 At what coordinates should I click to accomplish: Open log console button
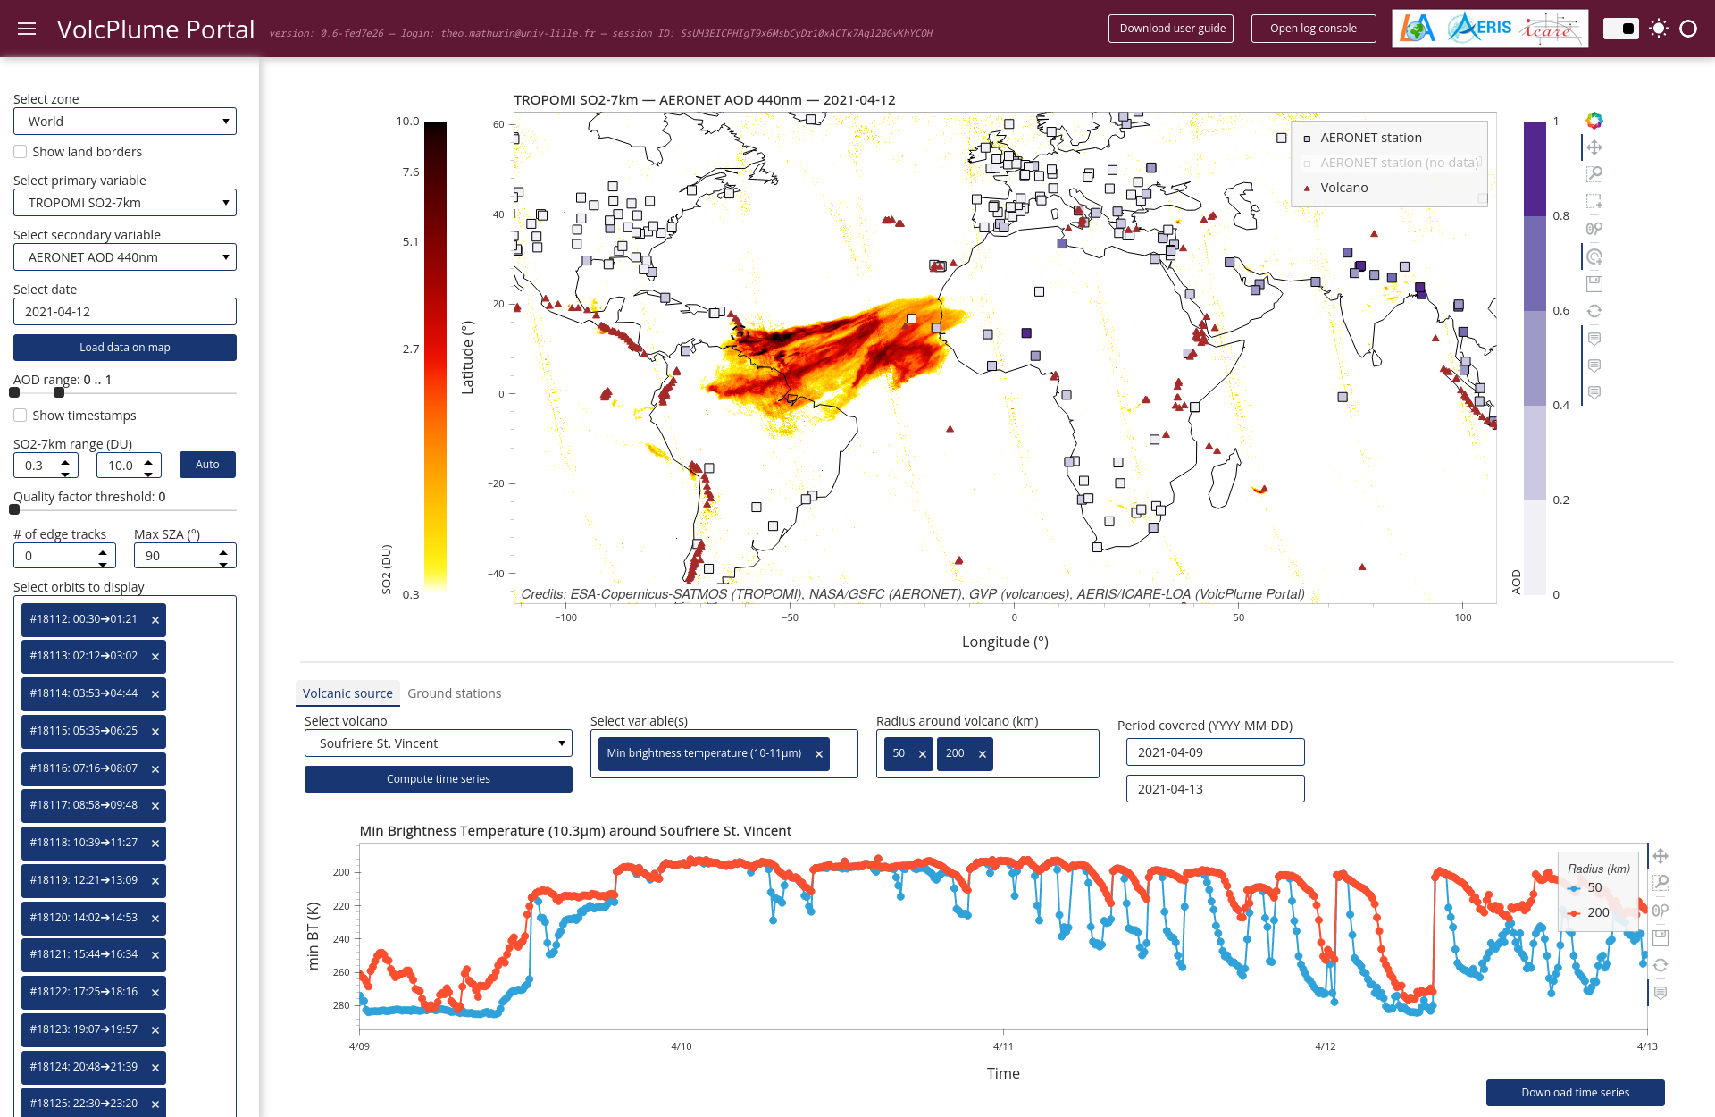coord(1314,29)
